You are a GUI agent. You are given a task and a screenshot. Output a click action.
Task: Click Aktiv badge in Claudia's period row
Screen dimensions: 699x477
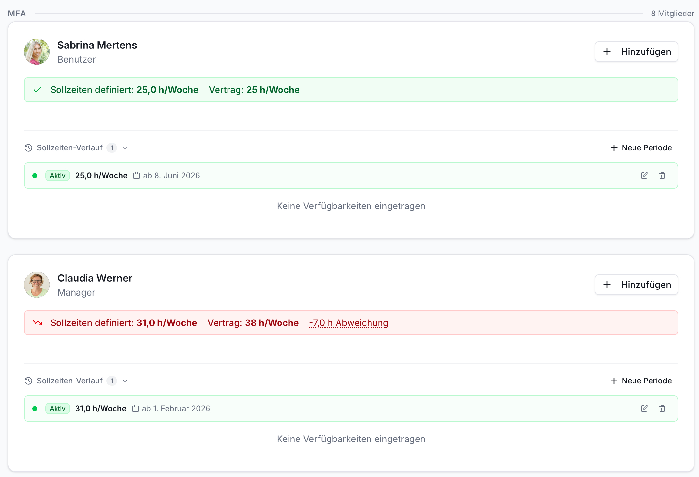pyautogui.click(x=57, y=409)
